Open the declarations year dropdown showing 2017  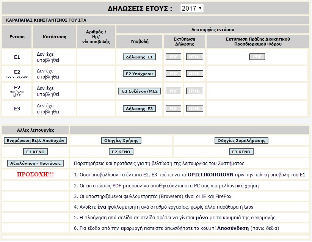pyautogui.click(x=191, y=8)
